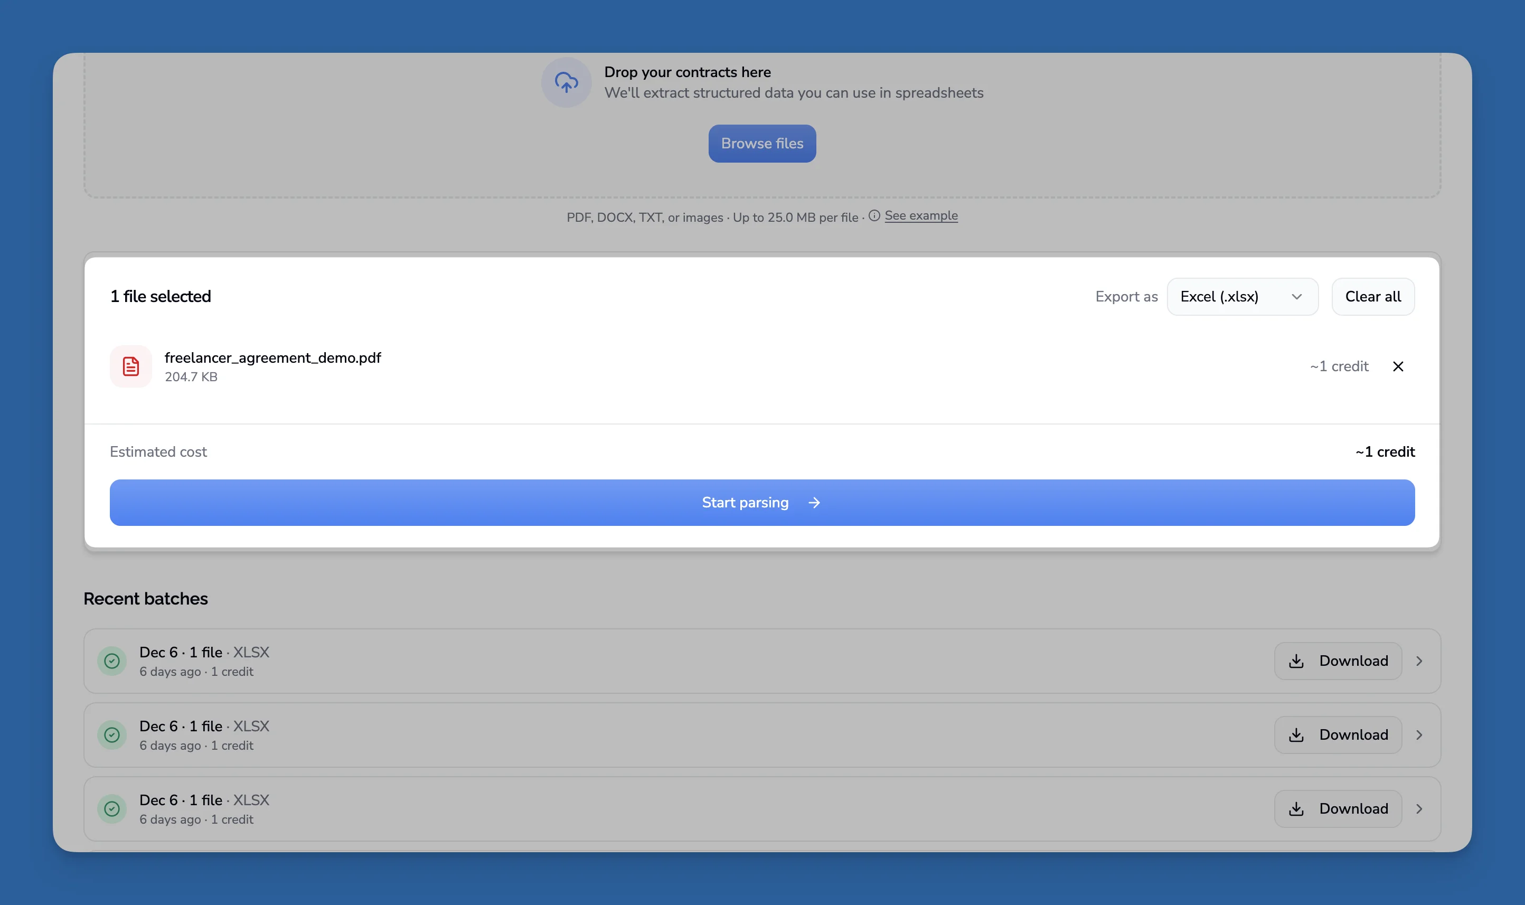Start parsing the selected contract
This screenshot has height=905, width=1525.
click(761, 502)
